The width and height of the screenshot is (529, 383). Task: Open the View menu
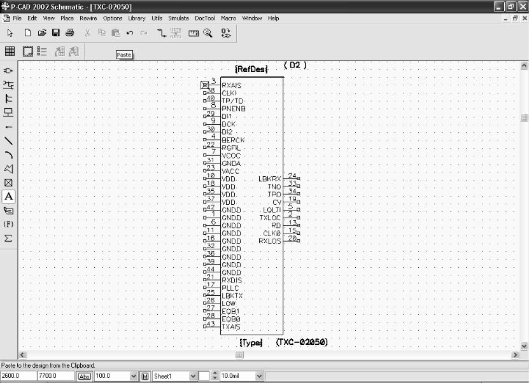(48, 18)
